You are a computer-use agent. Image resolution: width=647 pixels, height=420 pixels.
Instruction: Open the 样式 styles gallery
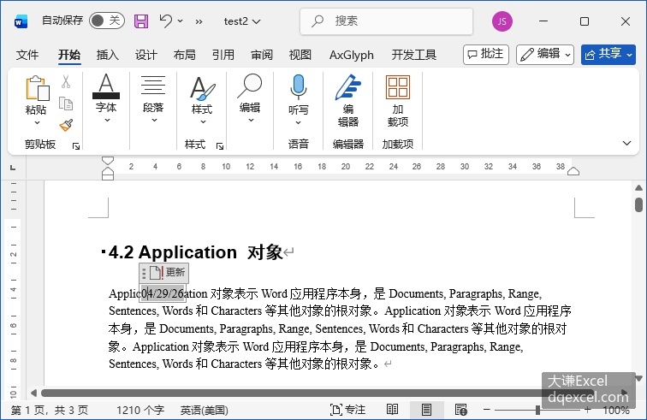pos(202,99)
